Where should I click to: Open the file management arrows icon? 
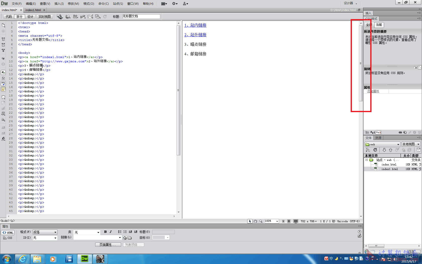[x=75, y=17]
